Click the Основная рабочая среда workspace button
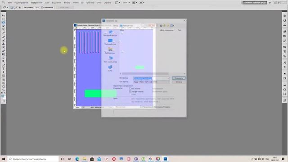Image resolution: width=288 pixels, height=162 pixels. (255, 3)
